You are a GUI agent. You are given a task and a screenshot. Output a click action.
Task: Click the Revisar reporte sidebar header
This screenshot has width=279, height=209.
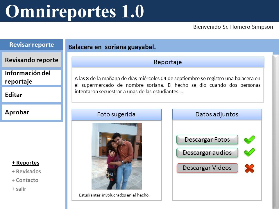pos(31,44)
